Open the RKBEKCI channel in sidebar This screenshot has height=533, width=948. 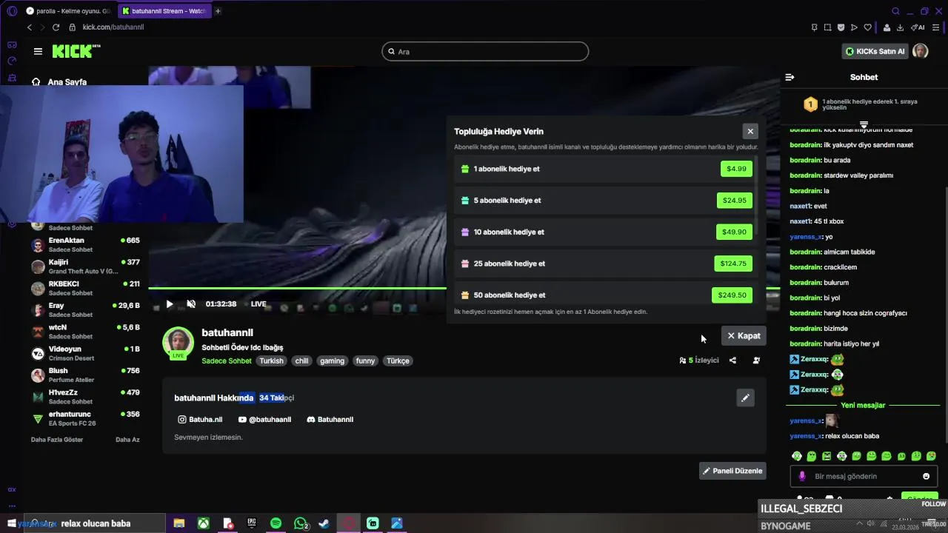[85, 288]
